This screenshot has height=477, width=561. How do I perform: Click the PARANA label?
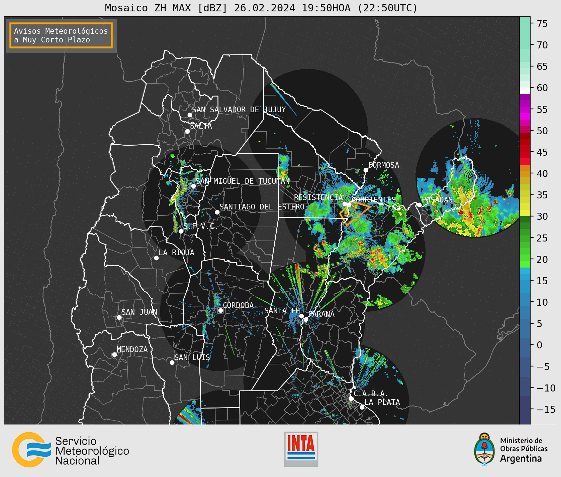point(321,314)
